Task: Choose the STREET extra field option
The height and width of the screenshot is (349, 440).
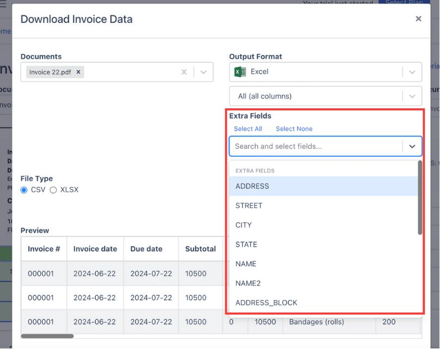Action: pyautogui.click(x=323, y=205)
